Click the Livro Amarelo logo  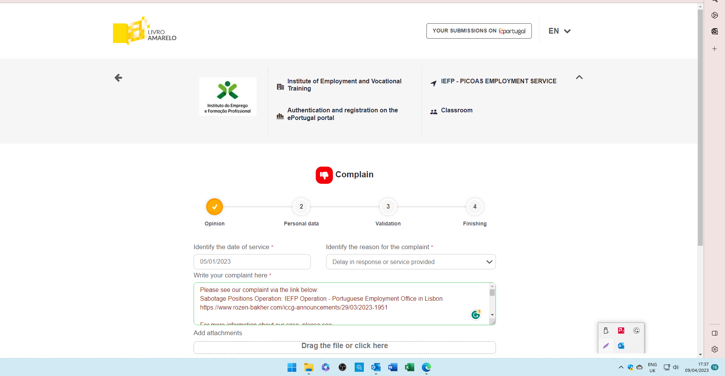tap(145, 31)
